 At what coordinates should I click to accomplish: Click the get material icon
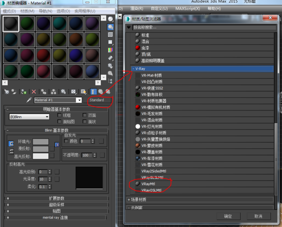tap(7, 92)
